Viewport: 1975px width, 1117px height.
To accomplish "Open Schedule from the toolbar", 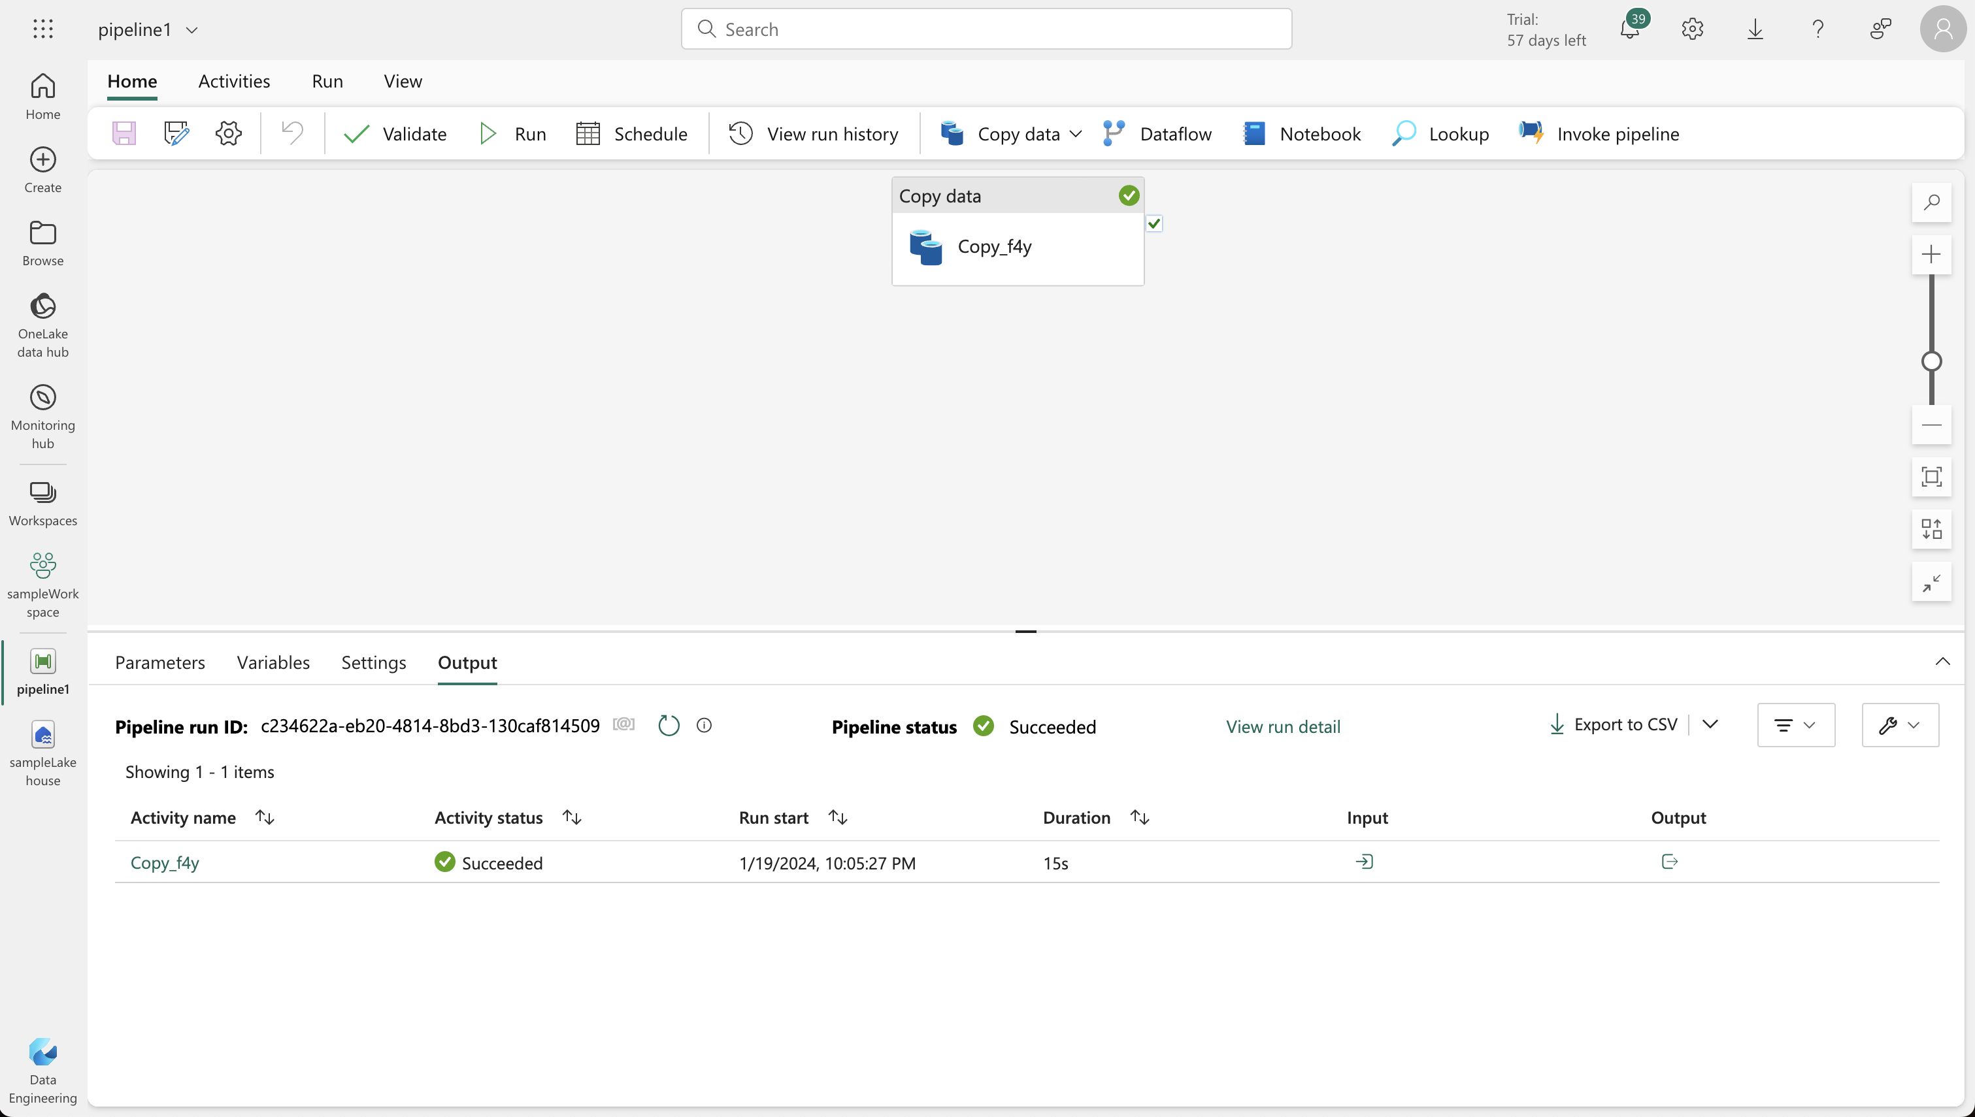I will pyautogui.click(x=631, y=133).
